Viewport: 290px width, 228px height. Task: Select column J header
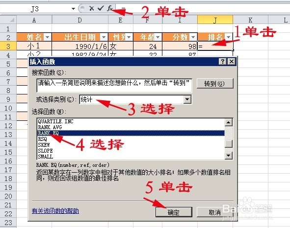coord(215,20)
